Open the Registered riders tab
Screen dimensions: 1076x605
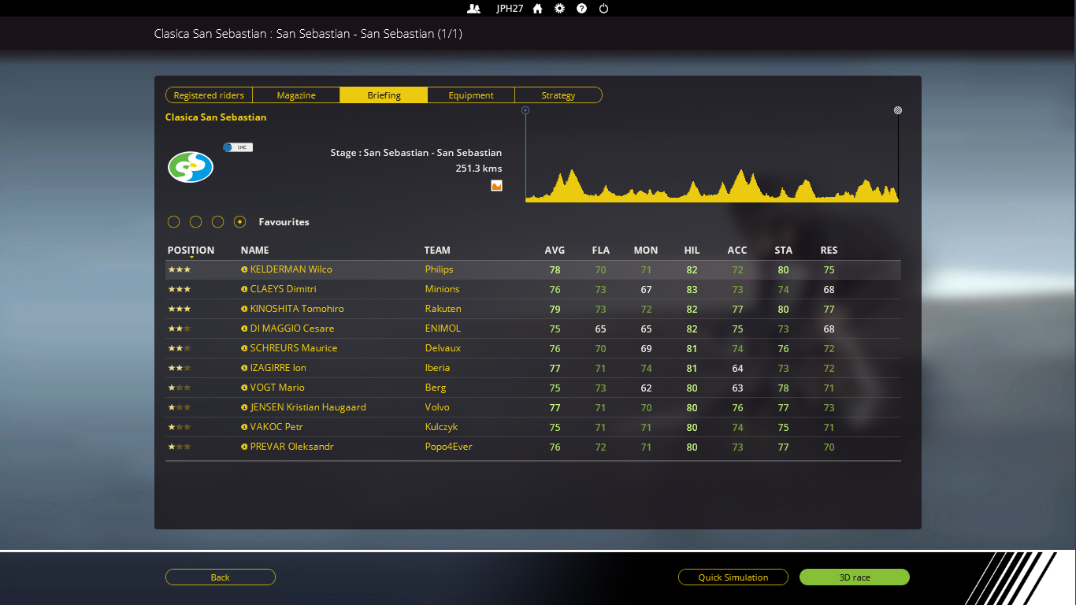pos(209,95)
